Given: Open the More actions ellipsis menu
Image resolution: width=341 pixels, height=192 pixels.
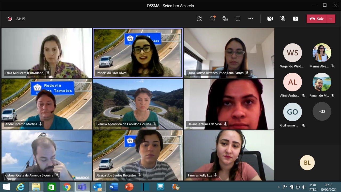Looking at the screenshot, I should coord(251,19).
